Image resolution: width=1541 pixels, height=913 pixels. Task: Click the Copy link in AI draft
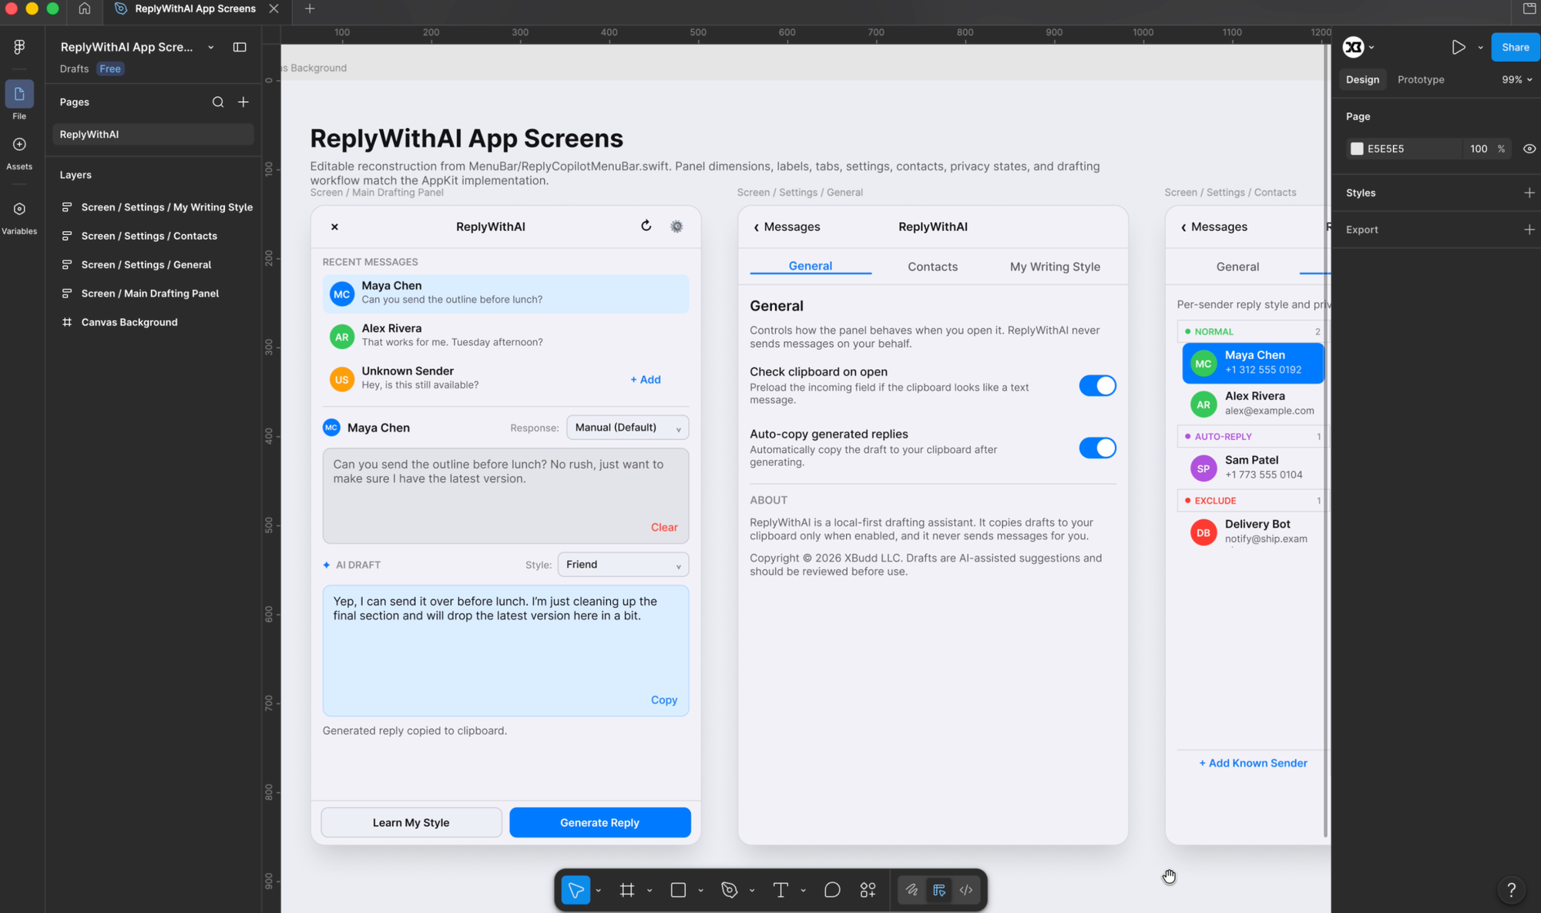pyautogui.click(x=663, y=700)
